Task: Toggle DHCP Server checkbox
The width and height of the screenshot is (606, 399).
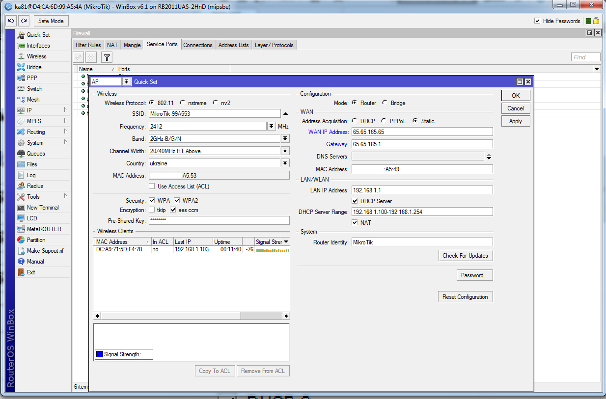Action: pyautogui.click(x=355, y=201)
